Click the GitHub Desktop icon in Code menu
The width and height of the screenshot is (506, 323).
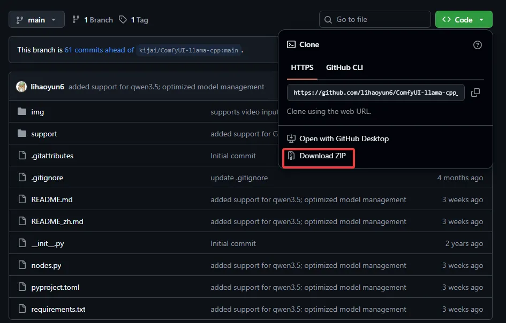point(291,139)
